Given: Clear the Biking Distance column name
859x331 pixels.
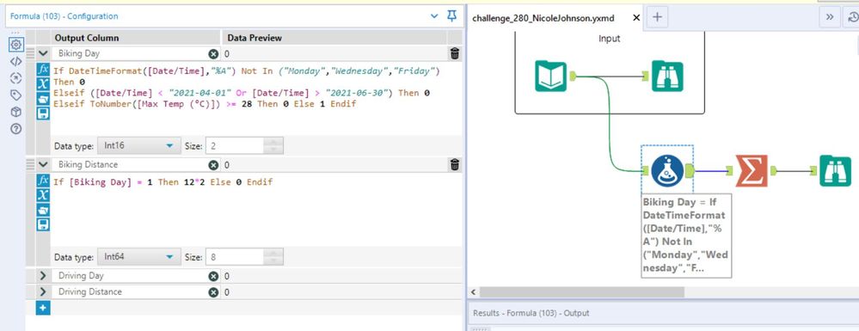Looking at the screenshot, I should coord(213,165).
